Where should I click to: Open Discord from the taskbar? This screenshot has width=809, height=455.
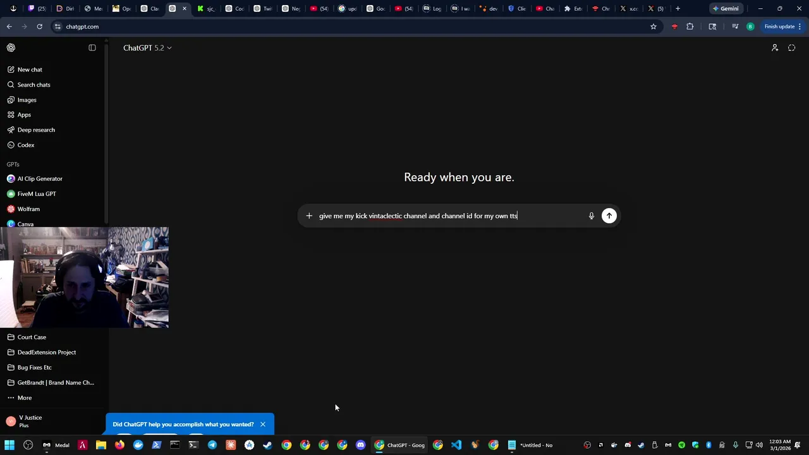point(361,446)
